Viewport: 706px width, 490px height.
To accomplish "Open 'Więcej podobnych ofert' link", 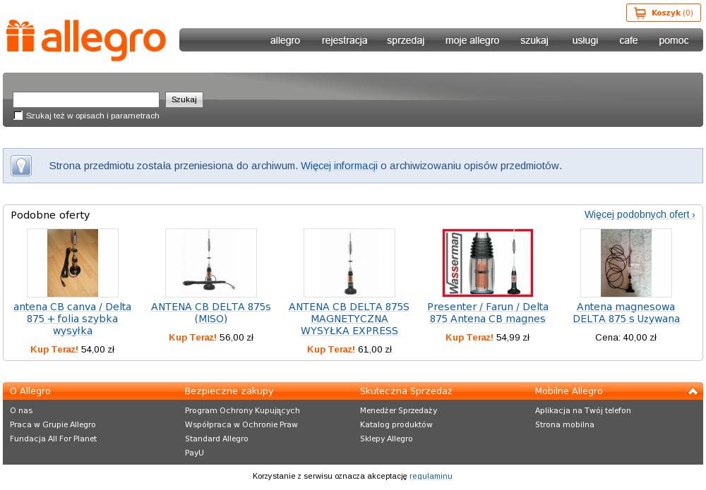I will click(x=640, y=214).
